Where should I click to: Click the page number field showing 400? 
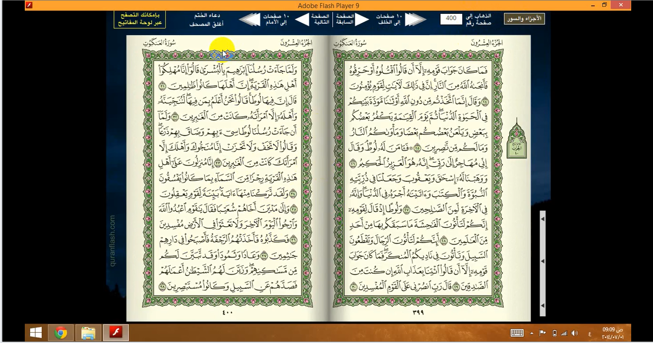(x=451, y=19)
